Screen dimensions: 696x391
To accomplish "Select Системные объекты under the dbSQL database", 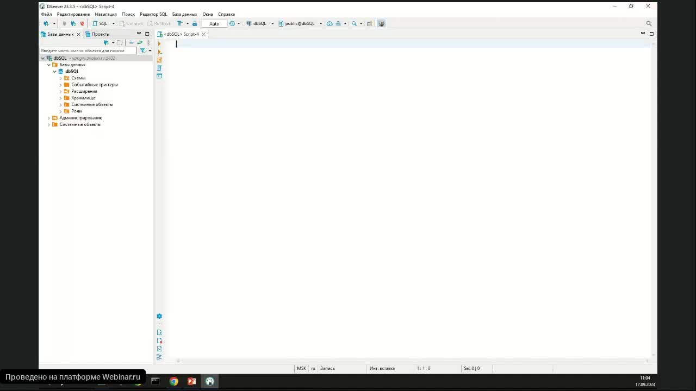I will [x=92, y=104].
